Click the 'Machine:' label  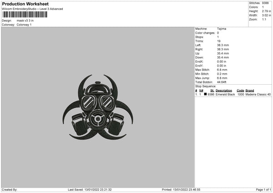201,29
